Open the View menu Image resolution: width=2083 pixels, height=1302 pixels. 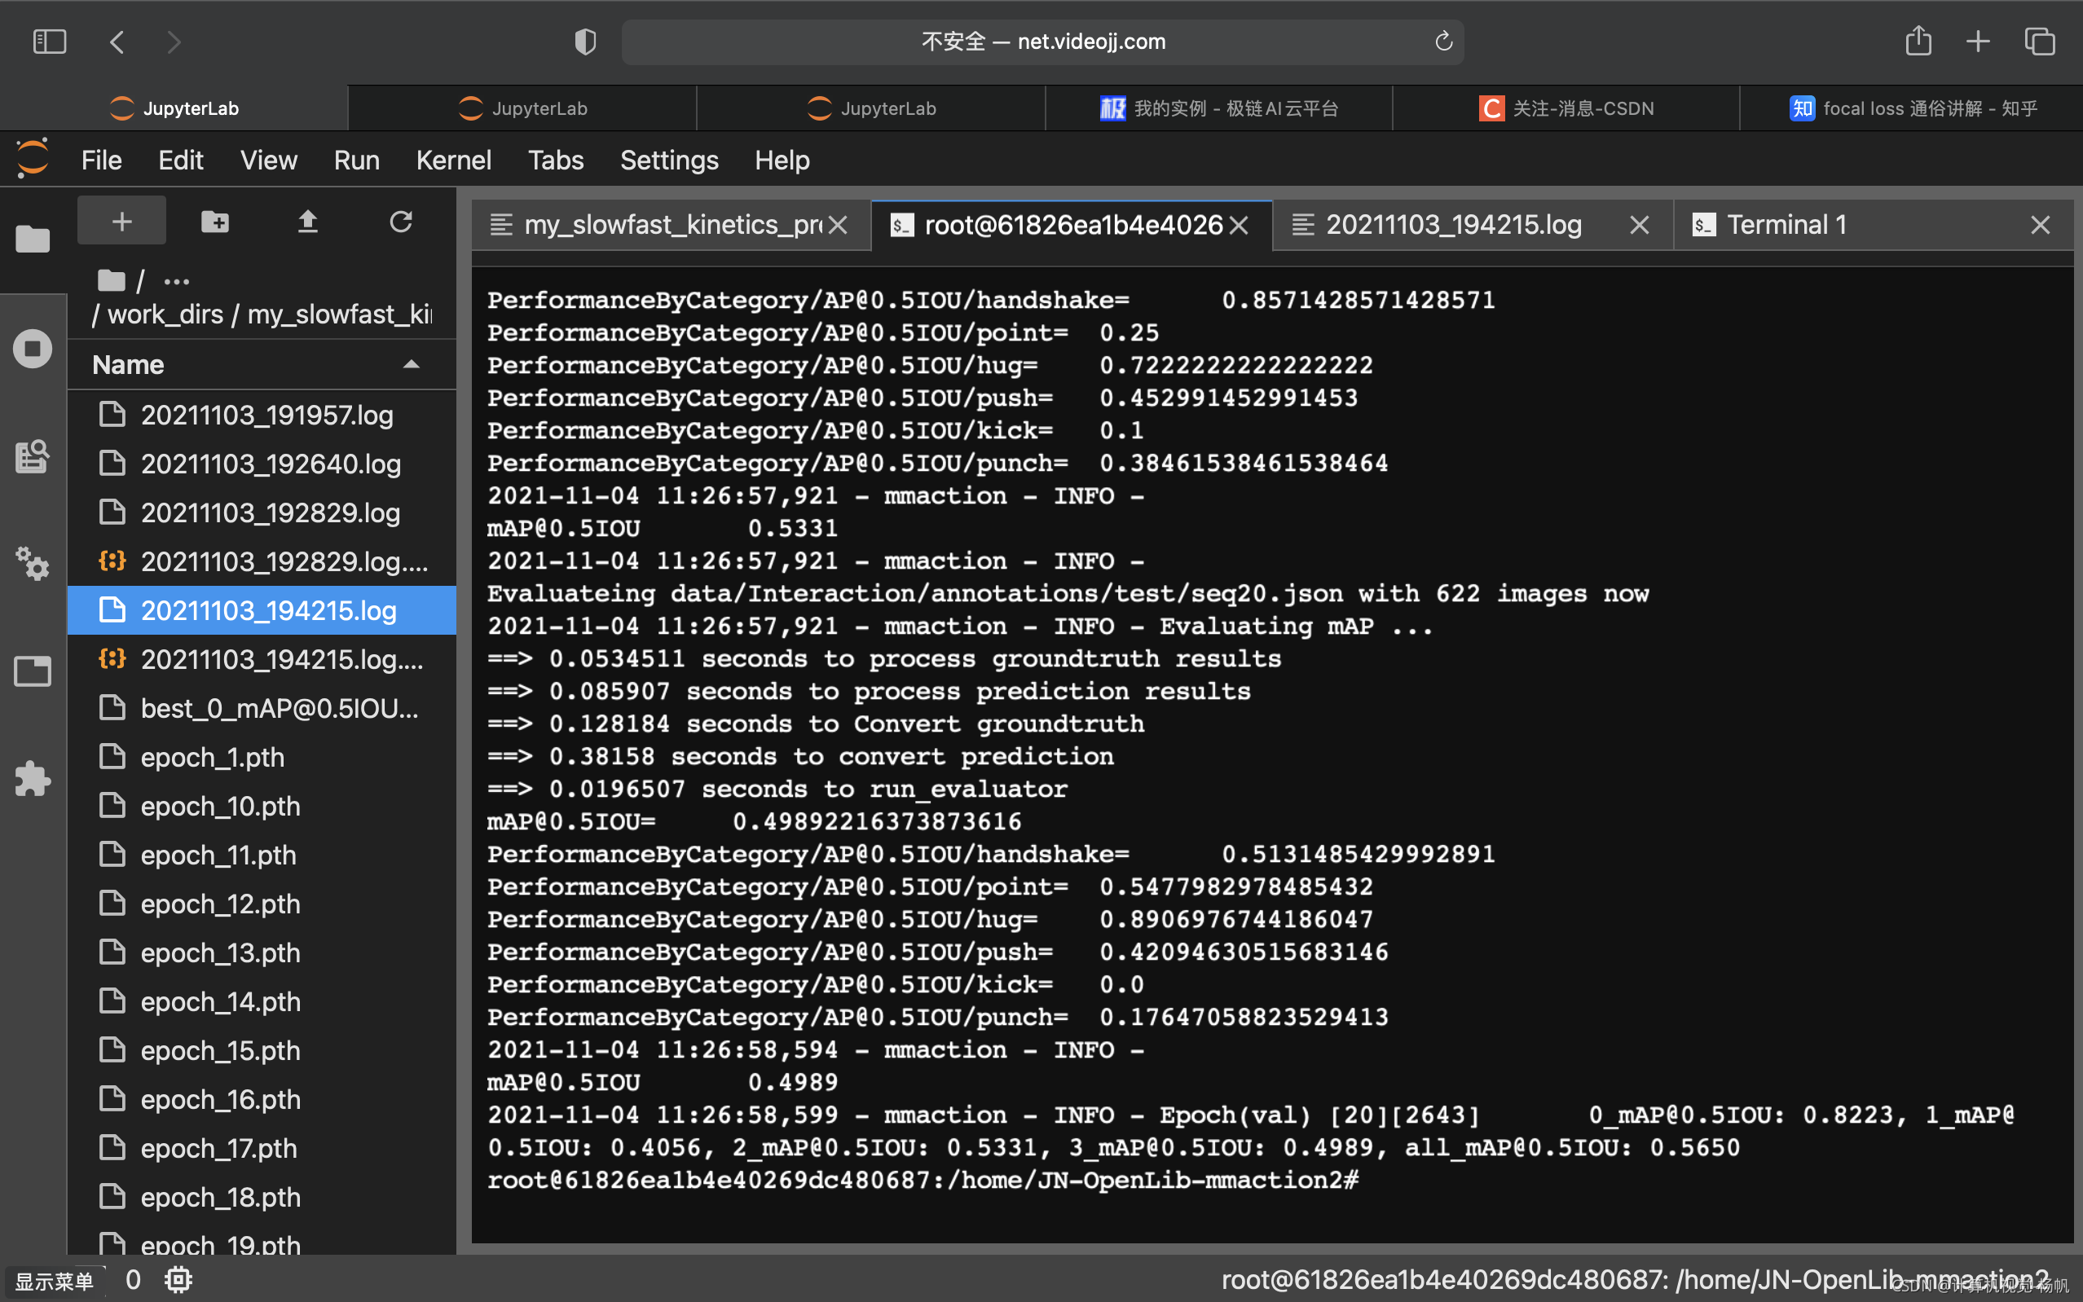click(x=268, y=161)
